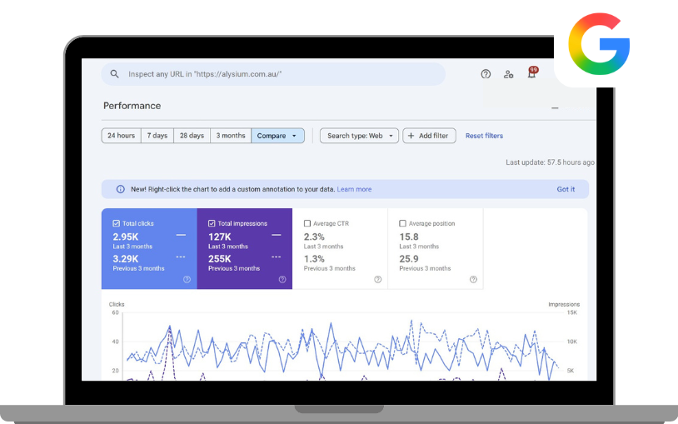
Task: Click the 3.29K previous clicks value
Action: click(126, 259)
